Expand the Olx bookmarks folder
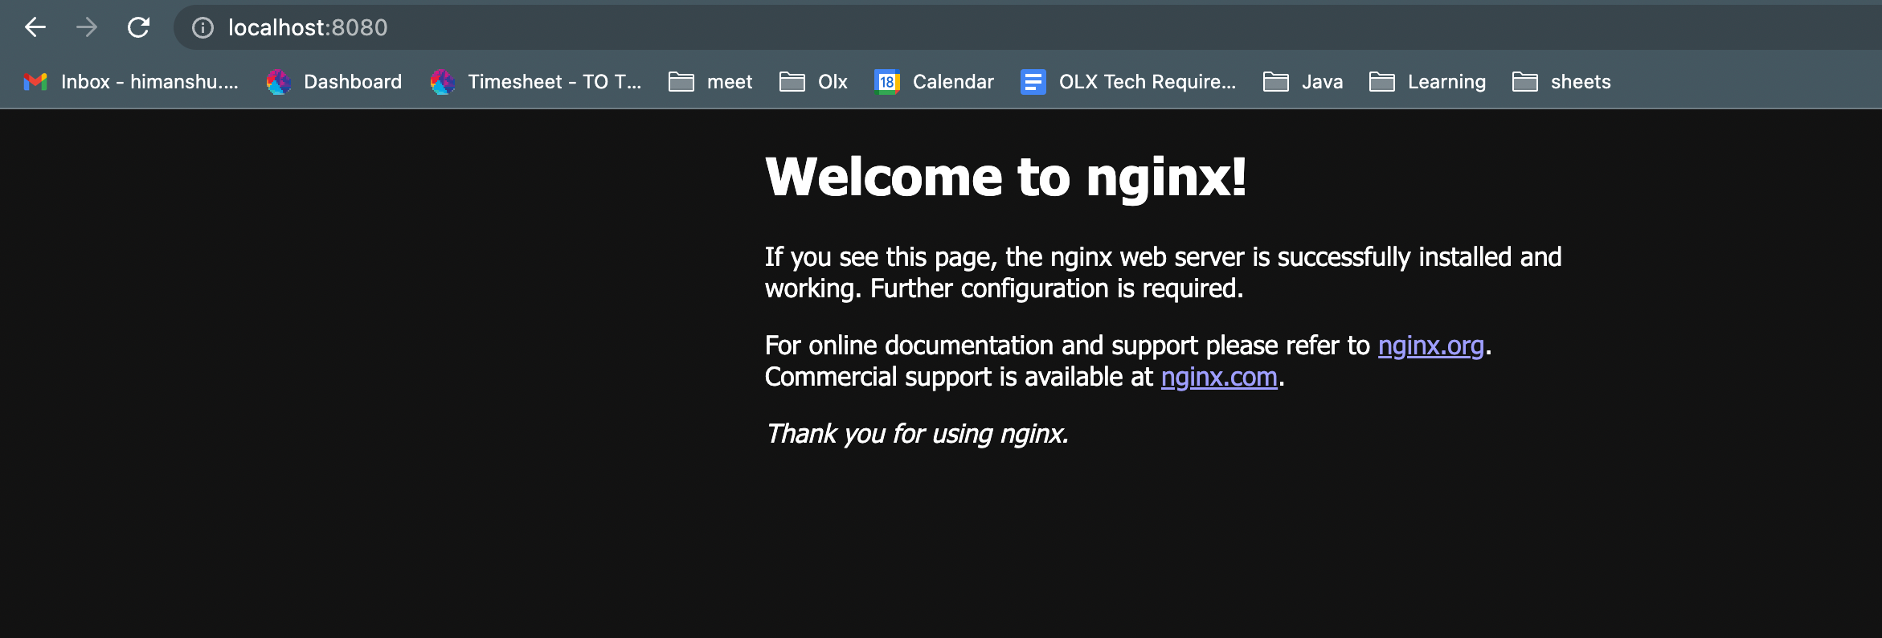Screen dimensions: 1882x638 click(814, 82)
